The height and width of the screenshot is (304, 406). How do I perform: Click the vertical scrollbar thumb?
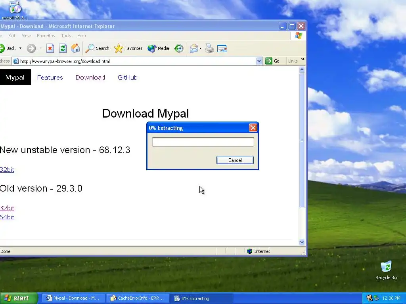tap(302, 141)
